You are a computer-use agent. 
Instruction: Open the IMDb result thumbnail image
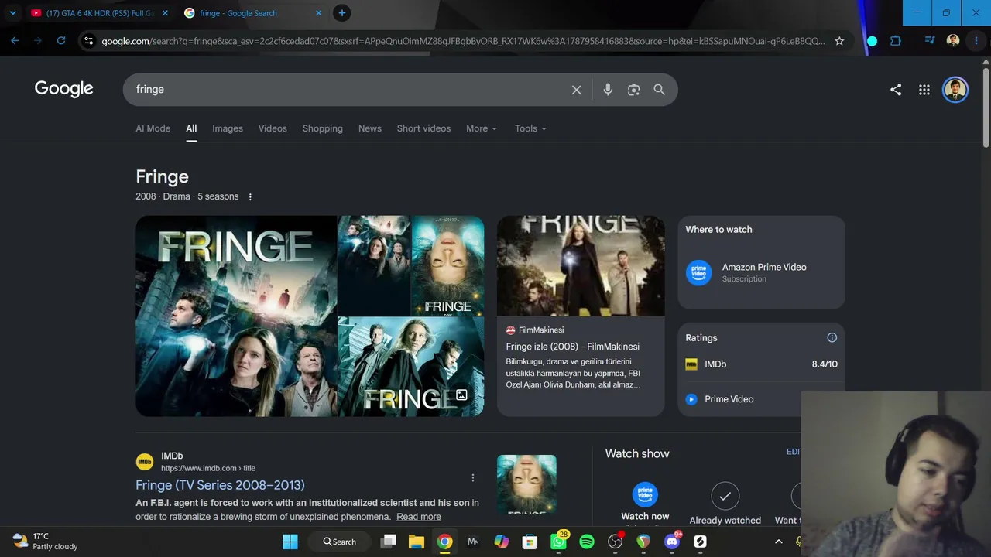pos(526,484)
